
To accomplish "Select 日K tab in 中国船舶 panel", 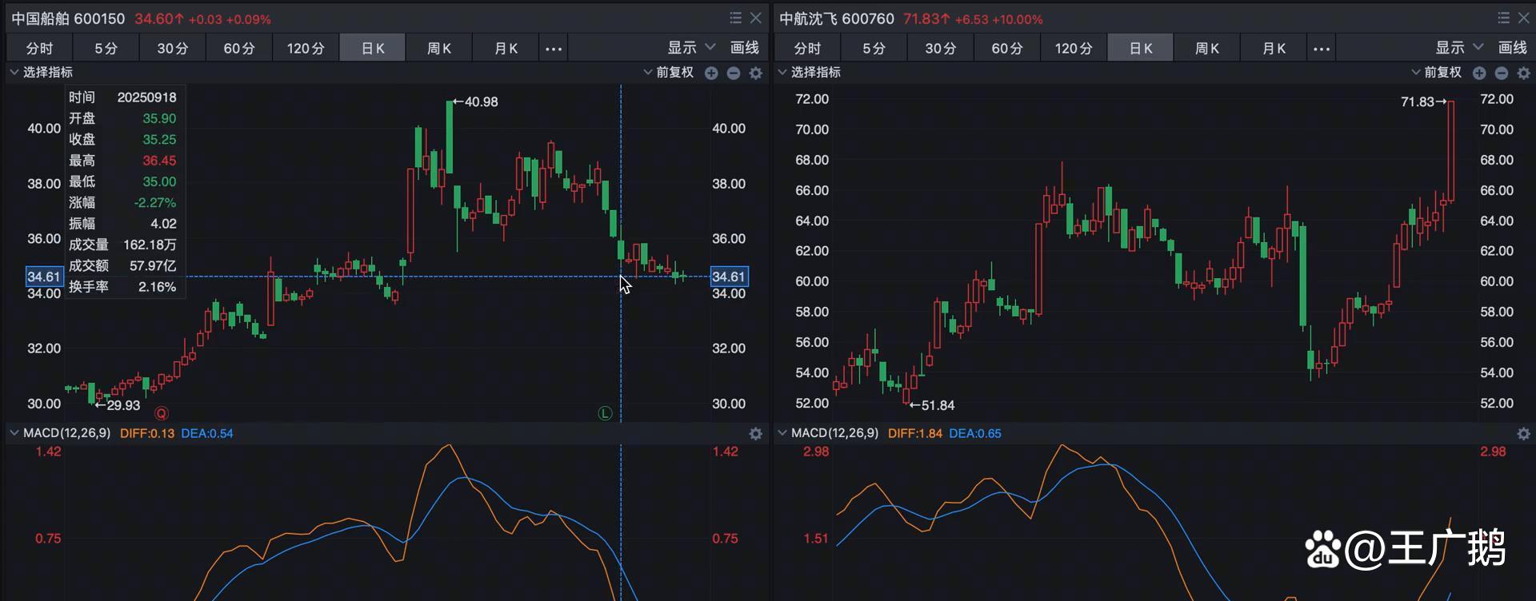I will [373, 48].
